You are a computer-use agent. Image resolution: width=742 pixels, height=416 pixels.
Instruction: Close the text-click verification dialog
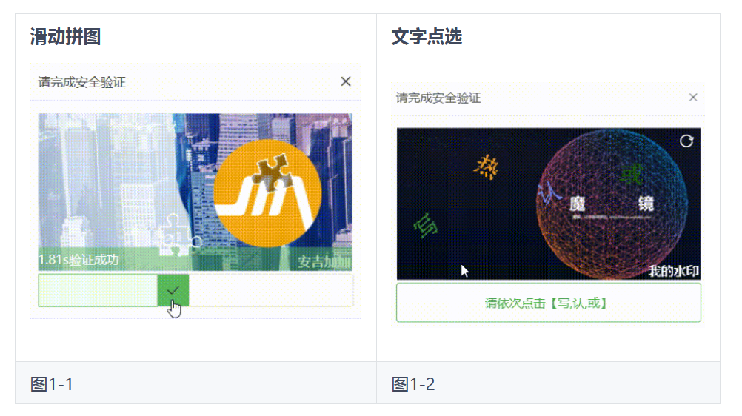click(693, 98)
